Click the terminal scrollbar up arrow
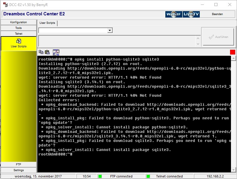The image size is (237, 179). pos(233,58)
